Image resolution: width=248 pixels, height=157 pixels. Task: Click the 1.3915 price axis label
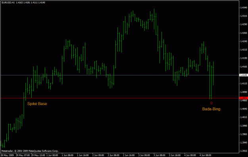point(244,151)
